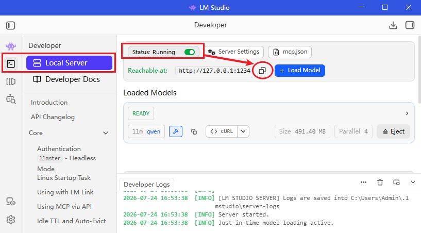
Task: Open the settings gear icon
Action: (x=11, y=220)
